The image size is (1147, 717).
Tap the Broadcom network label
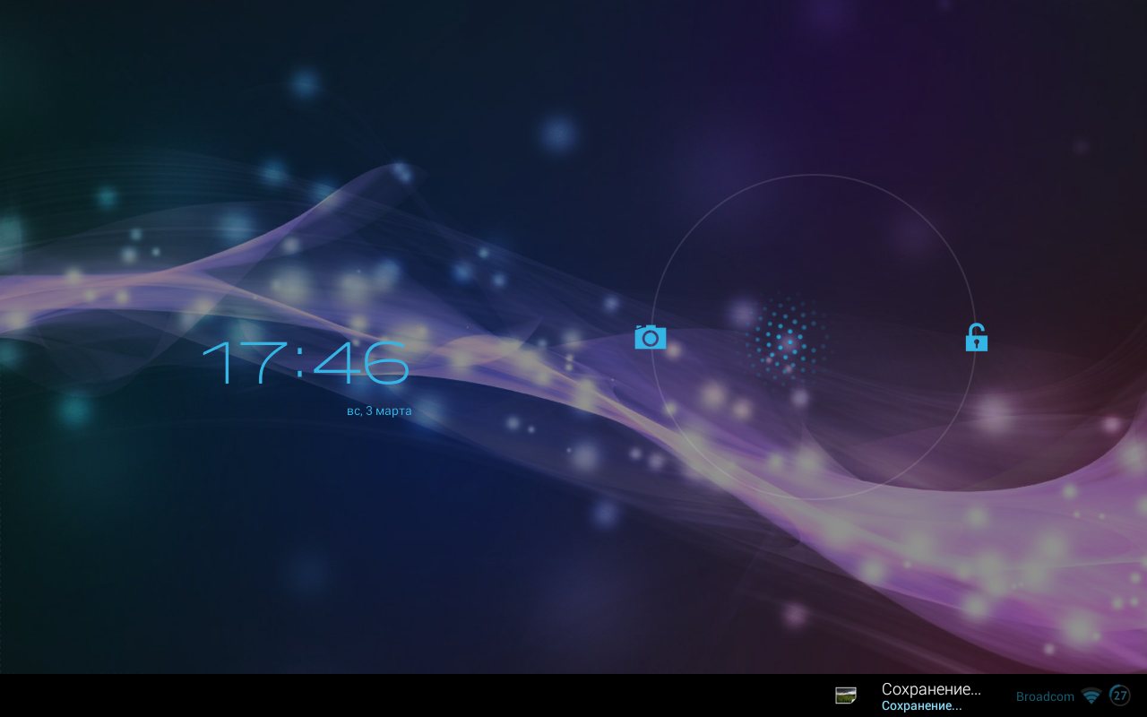point(1044,696)
